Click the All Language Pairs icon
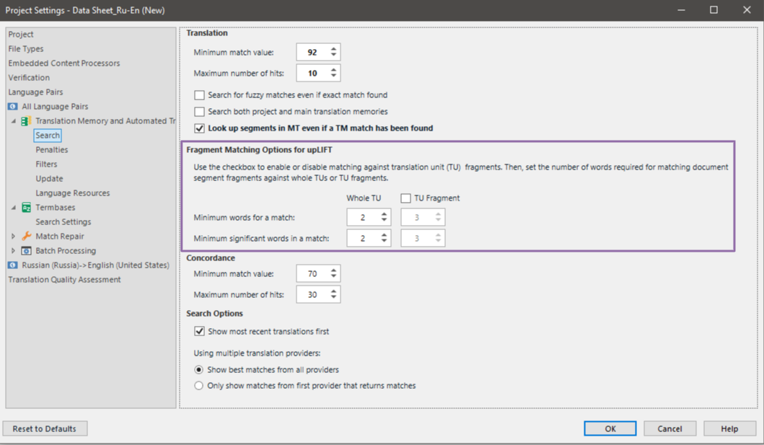 coord(13,106)
